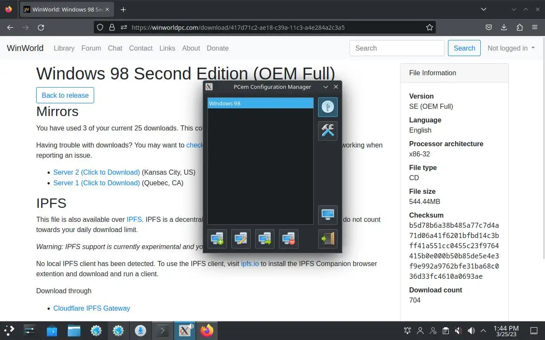Open the file manager from taskbar
Viewport: 545px width, 340px height.
coord(74,331)
